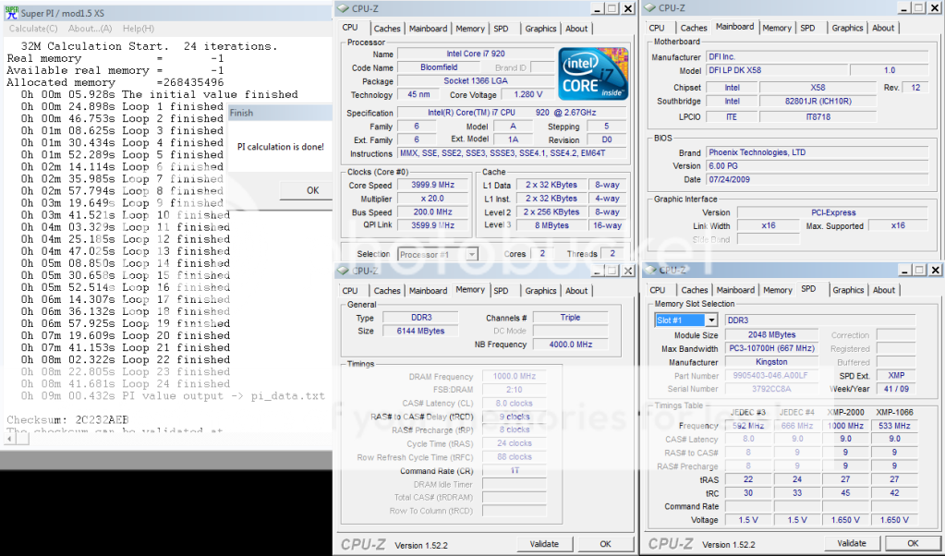
Task: Click Validate in the memory timings CPU-Z window
Action: 543,543
